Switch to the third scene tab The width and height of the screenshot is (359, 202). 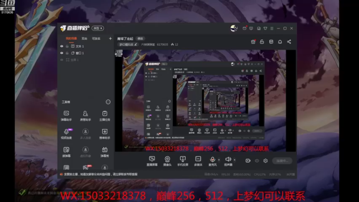click(x=96, y=39)
